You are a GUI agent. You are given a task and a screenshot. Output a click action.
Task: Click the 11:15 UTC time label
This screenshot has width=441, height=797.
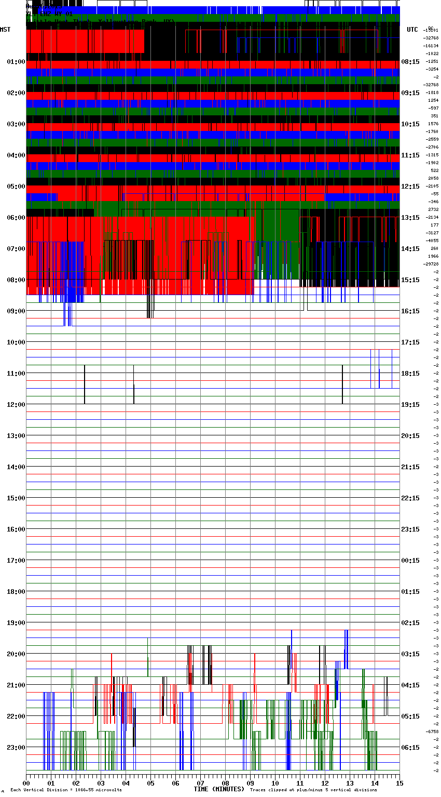point(410,155)
